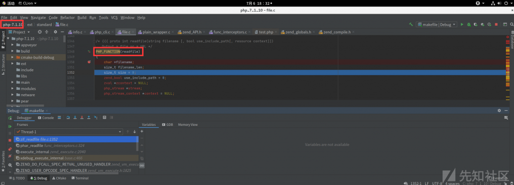Select execute_internal stack frame
Viewport: 514px width, 185px height.
[x=76, y=151]
